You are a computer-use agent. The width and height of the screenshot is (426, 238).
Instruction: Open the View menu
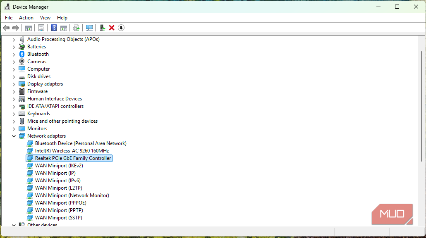click(x=45, y=18)
